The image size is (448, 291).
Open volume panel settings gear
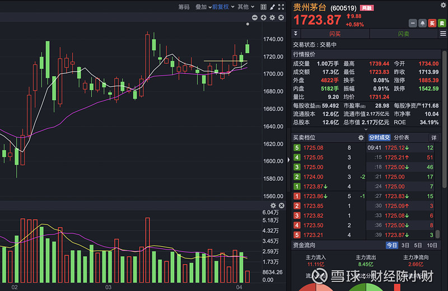click(273, 205)
